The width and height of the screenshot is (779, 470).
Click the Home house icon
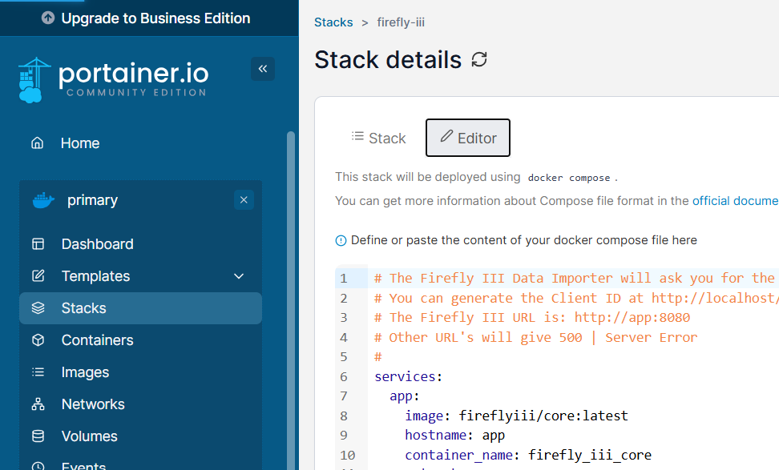[x=37, y=143]
